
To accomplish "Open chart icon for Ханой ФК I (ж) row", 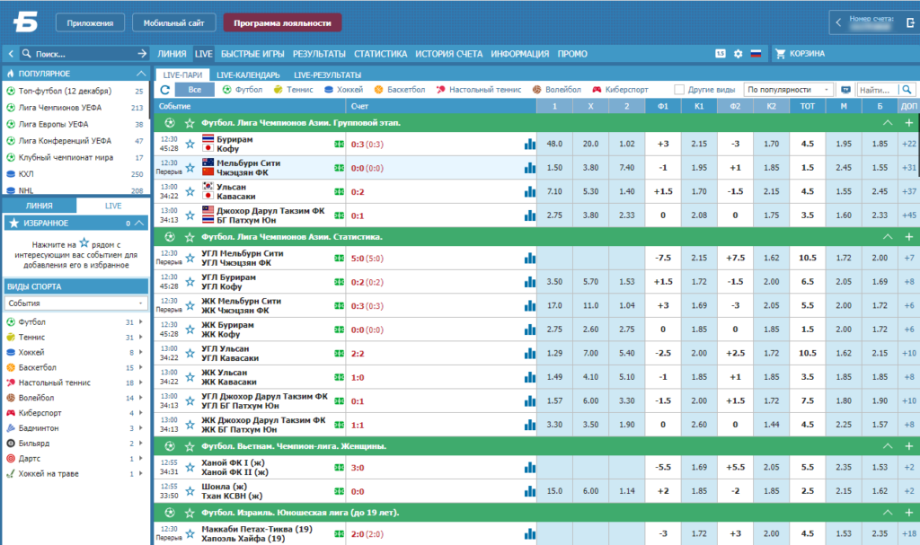I will (x=530, y=468).
